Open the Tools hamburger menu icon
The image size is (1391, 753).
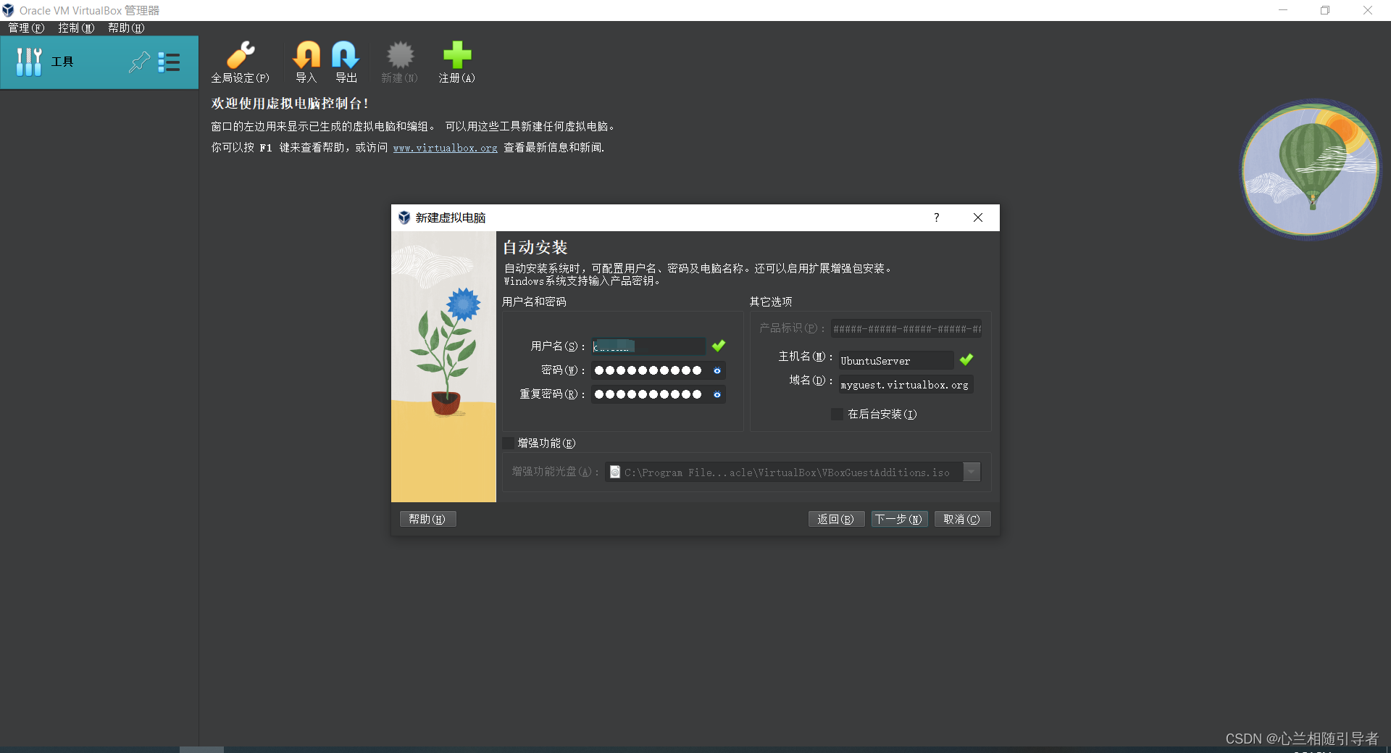(x=170, y=62)
